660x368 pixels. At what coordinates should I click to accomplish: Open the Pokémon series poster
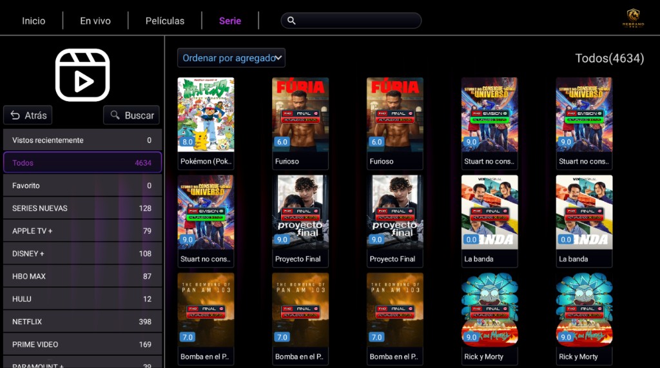point(206,115)
